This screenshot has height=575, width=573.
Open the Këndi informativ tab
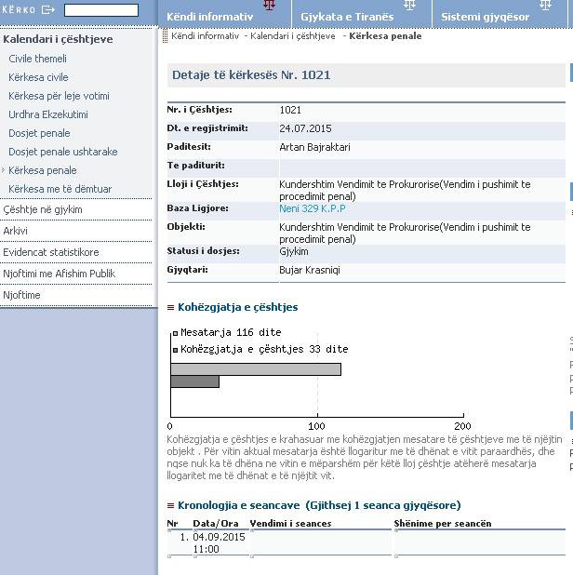209,17
